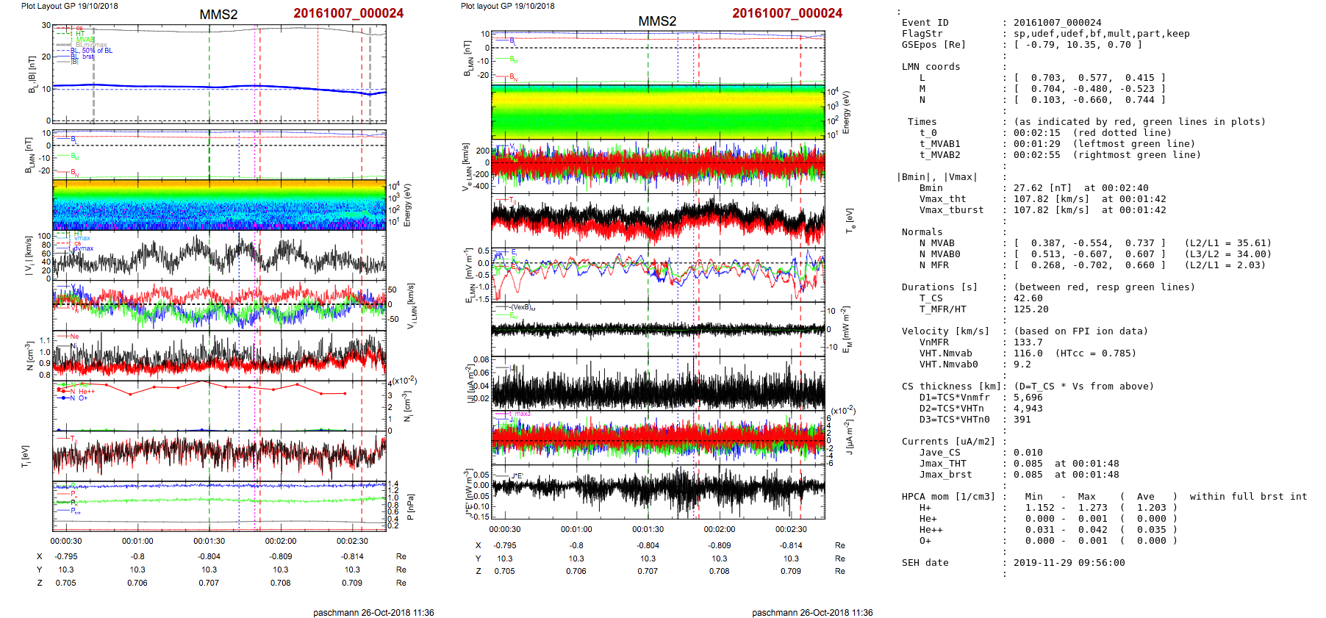1326x618 pixels.
Task: Click the pressure panel at the bottom of the left plot
Action: 219,506
